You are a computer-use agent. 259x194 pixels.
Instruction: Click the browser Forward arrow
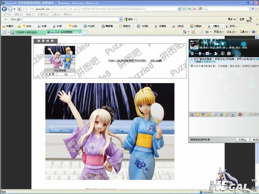(10, 9)
